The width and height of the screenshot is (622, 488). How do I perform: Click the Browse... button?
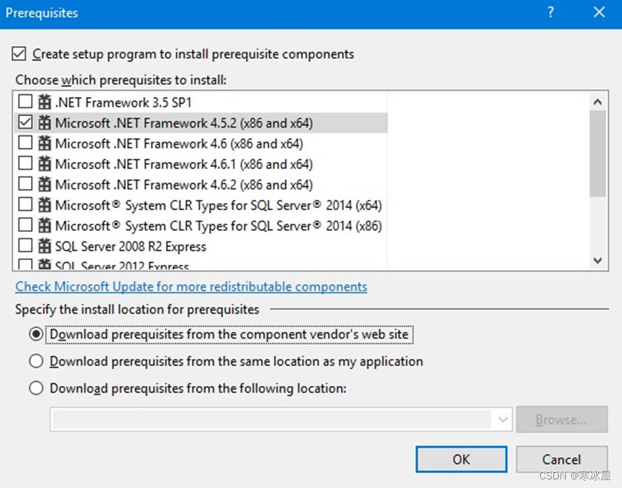pyautogui.click(x=562, y=420)
